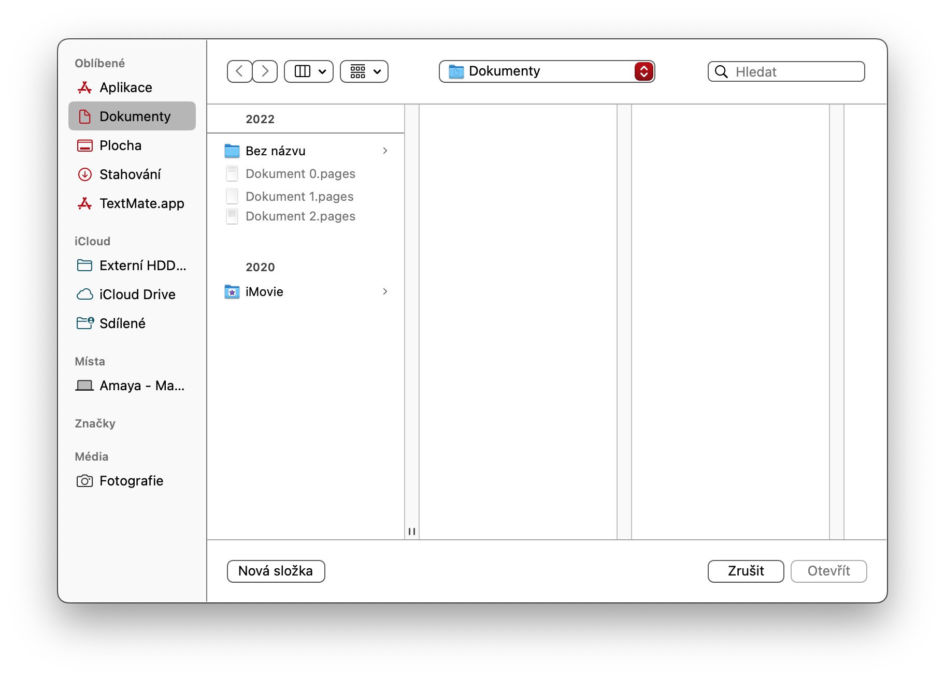Click inside the Hledat search field
The width and height of the screenshot is (945, 679).
pos(785,71)
